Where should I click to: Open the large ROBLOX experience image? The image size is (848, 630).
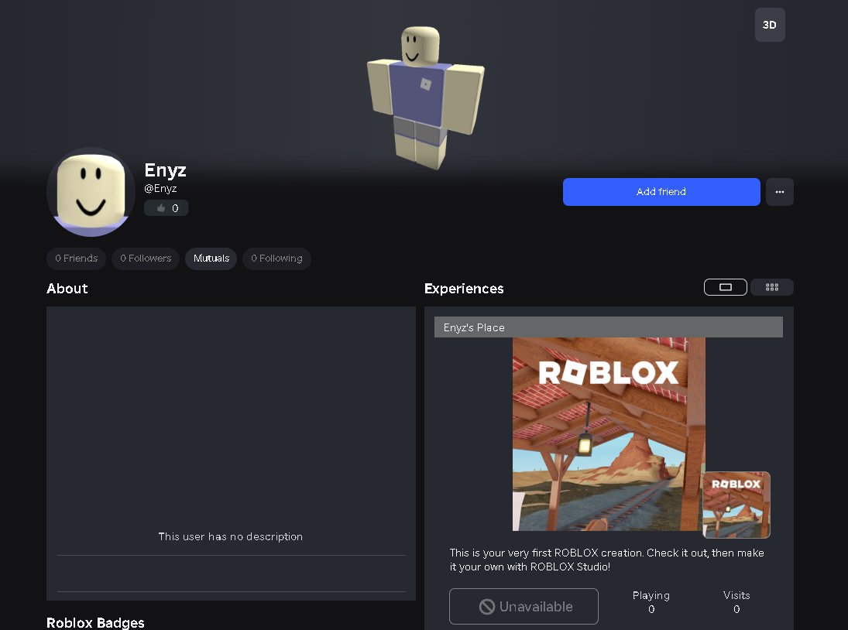point(609,434)
